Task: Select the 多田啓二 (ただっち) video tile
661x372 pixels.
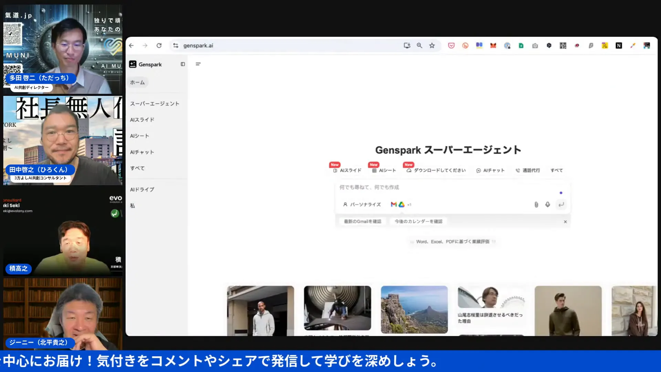Action: tap(63, 49)
